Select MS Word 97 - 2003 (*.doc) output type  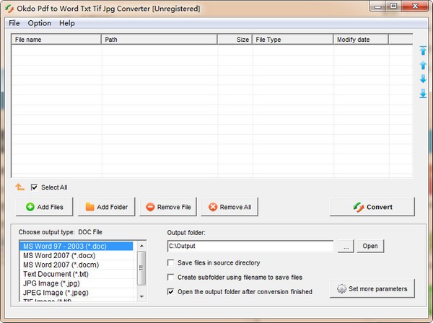pyautogui.click(x=76, y=246)
